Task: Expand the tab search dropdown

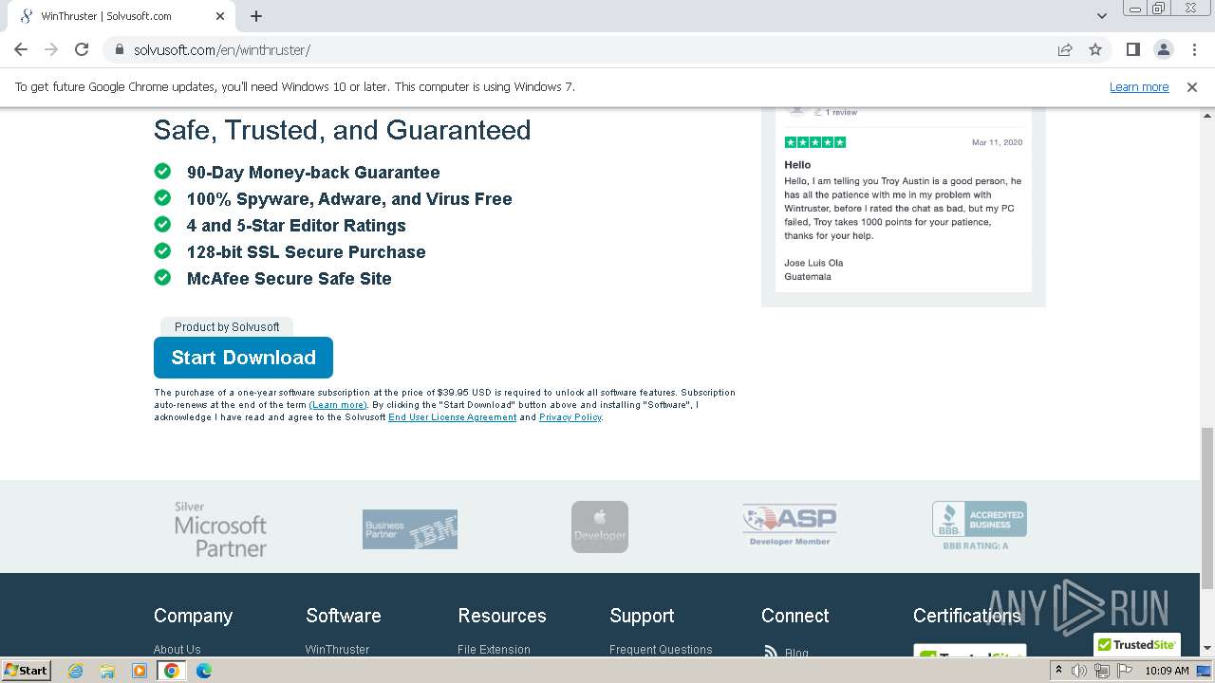Action: pos(1102,16)
